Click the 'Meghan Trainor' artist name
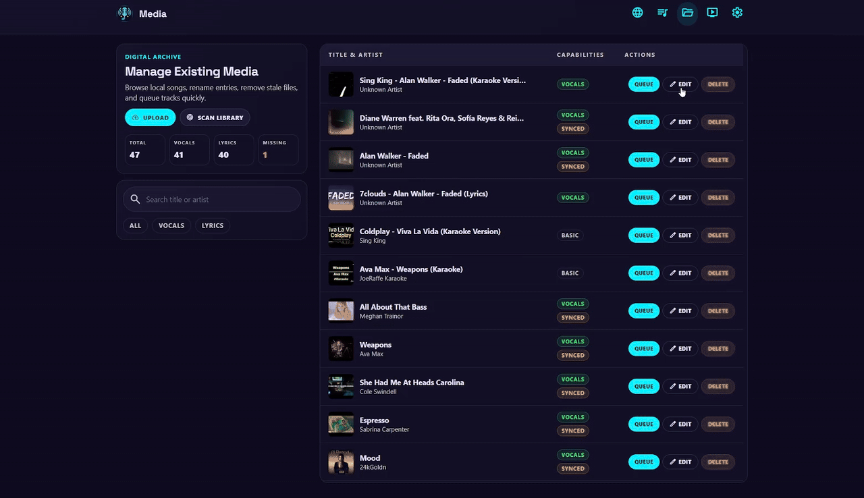The width and height of the screenshot is (864, 498). point(381,316)
